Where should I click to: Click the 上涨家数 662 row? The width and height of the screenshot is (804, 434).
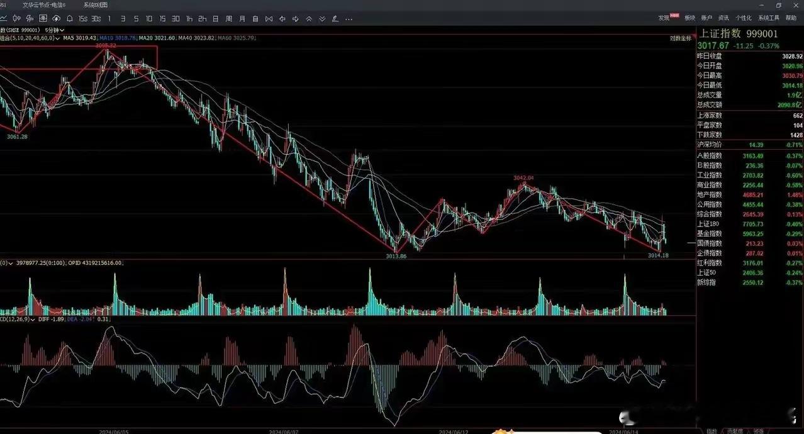pos(750,115)
